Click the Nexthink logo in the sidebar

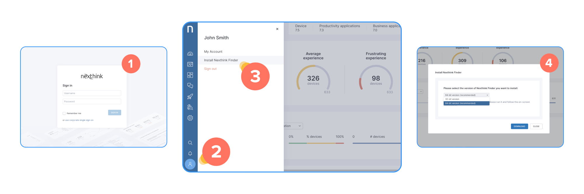[x=190, y=29]
